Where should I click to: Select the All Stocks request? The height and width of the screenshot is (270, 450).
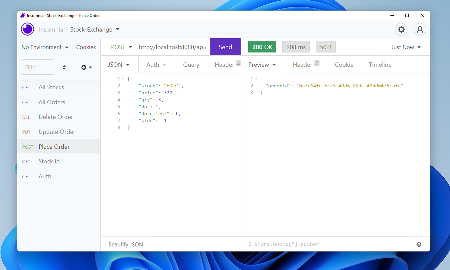point(59,87)
